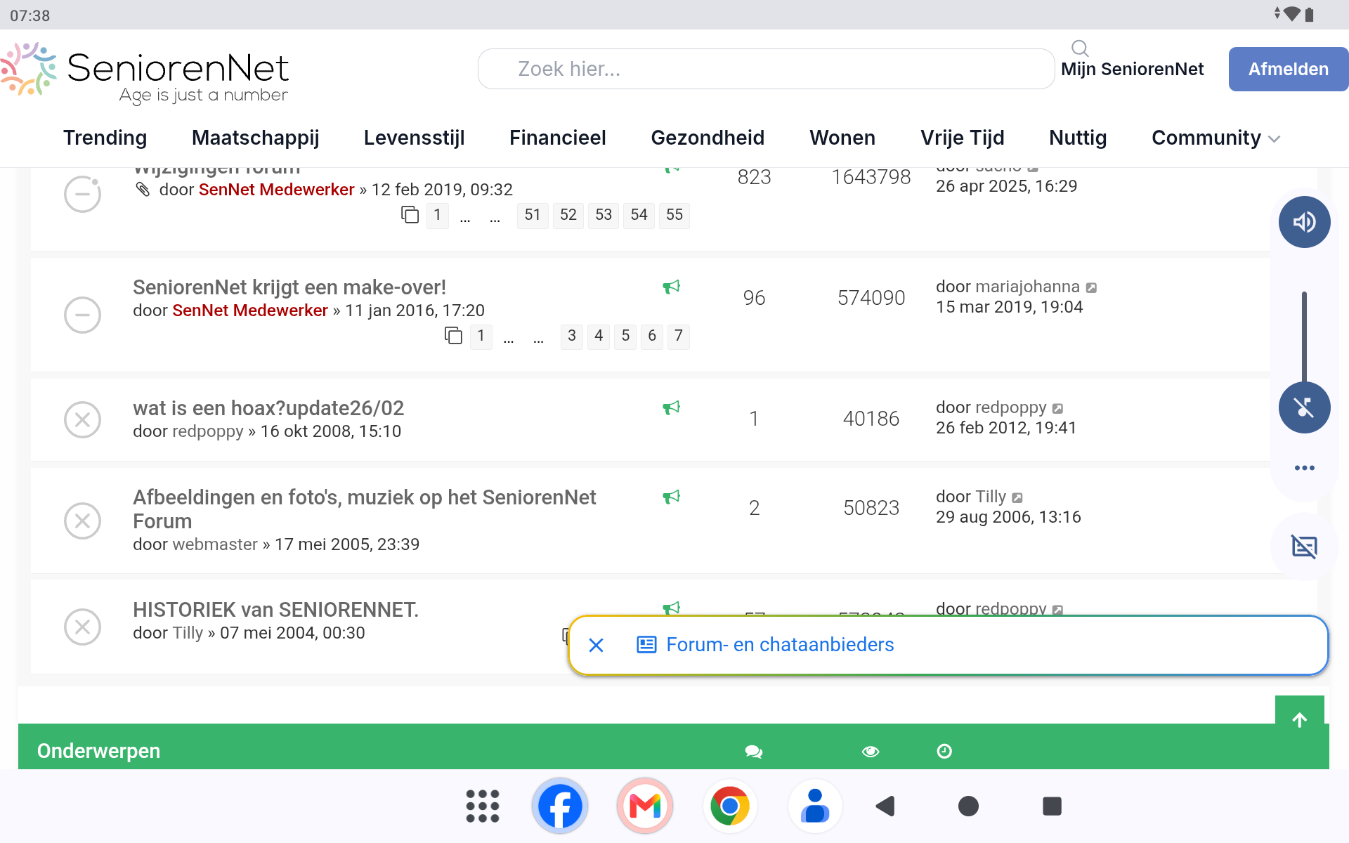The height and width of the screenshot is (843, 1349).
Task: Close the Forum- en chataanbieders popup
Action: 596,645
